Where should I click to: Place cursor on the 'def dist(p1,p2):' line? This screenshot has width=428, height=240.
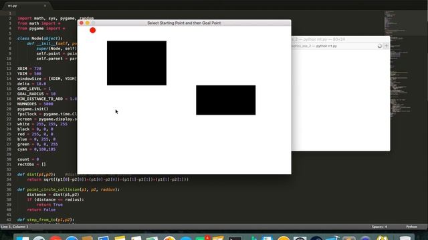[x=36, y=175]
